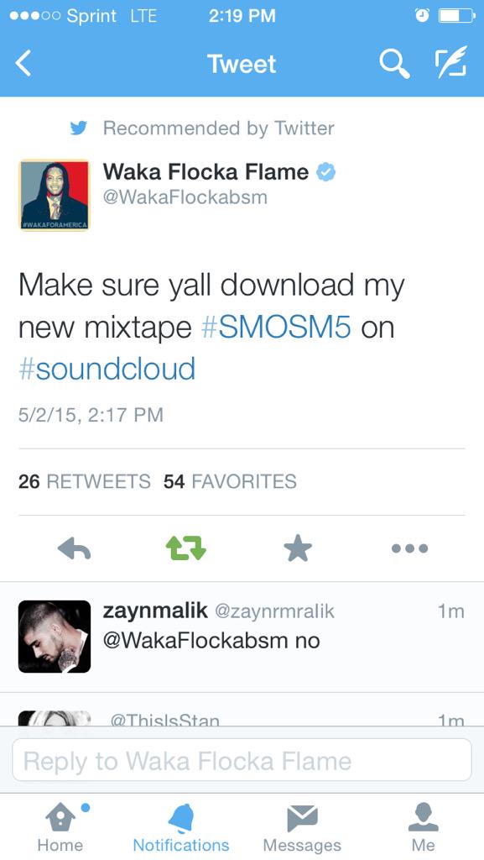Tap the Reply to Waka Flocka Flame field
The height and width of the screenshot is (860, 484).
click(x=242, y=760)
